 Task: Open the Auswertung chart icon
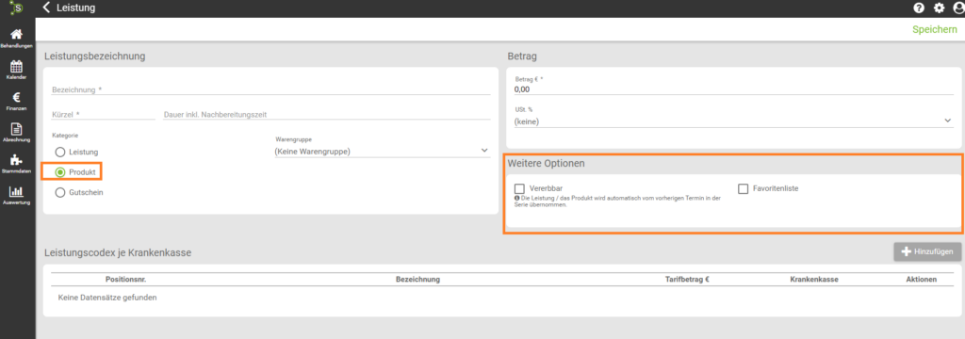point(17,192)
